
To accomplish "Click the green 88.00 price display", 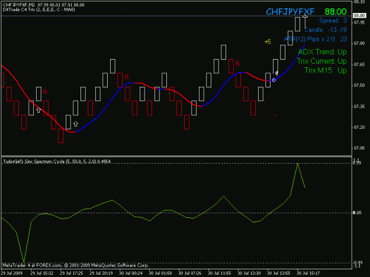I will tap(336, 12).
